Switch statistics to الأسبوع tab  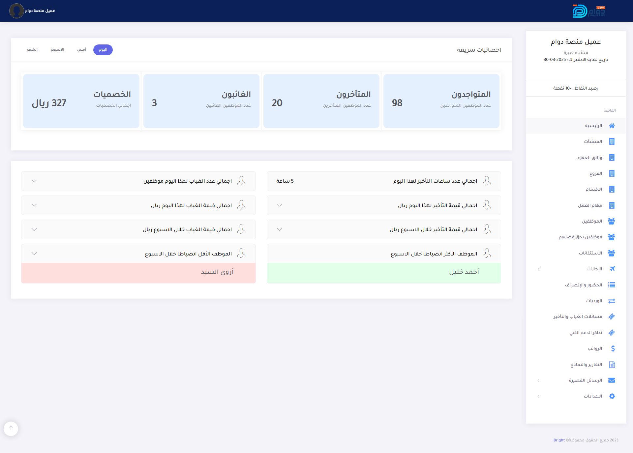coord(57,50)
